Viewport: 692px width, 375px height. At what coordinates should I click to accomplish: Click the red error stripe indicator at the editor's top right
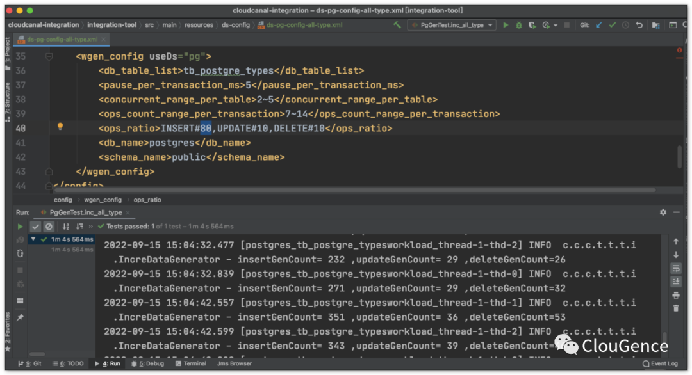679,51
